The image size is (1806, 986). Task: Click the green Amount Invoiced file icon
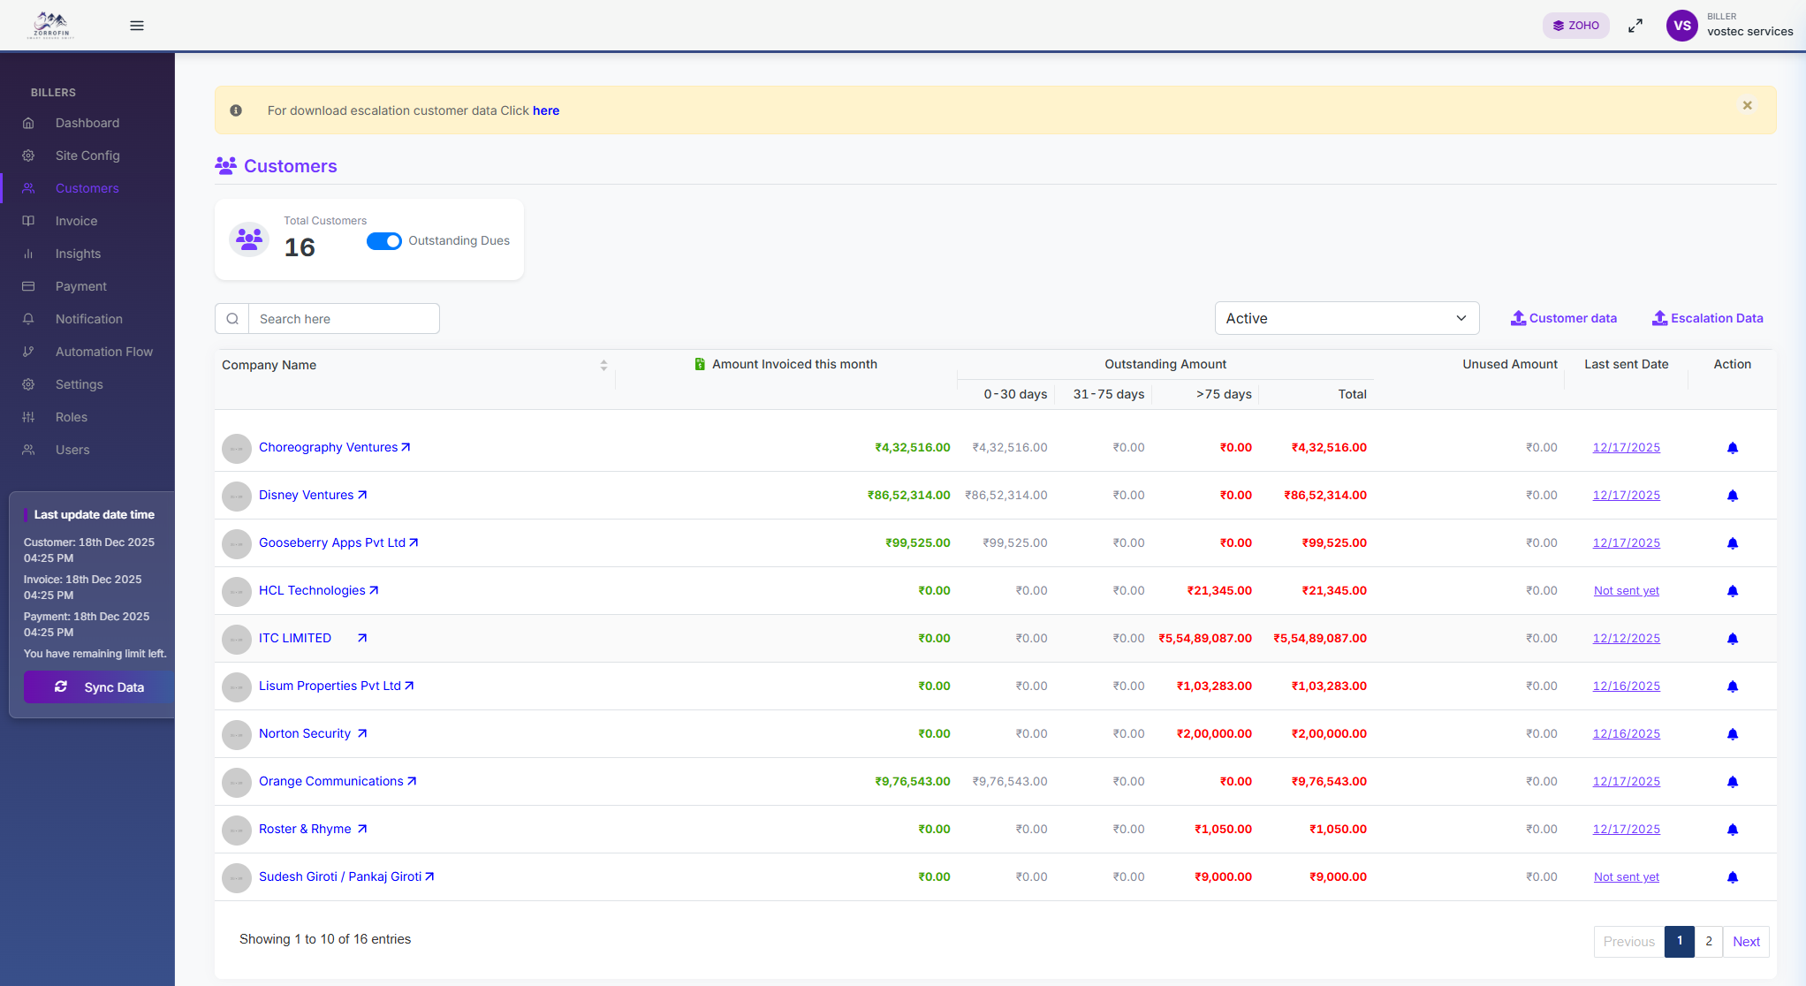[x=700, y=364]
